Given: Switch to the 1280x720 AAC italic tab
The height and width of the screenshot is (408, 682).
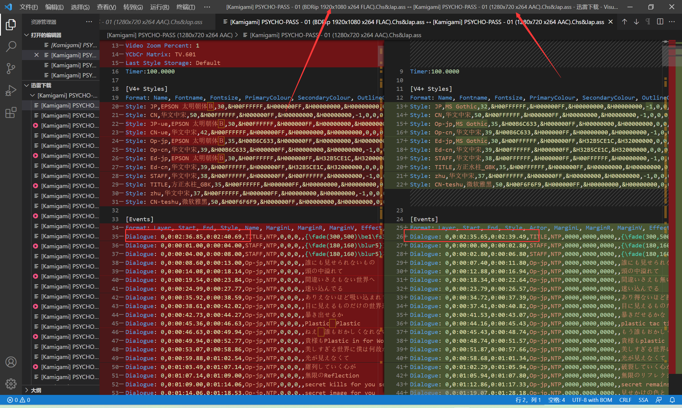Looking at the screenshot, I should [x=157, y=22].
